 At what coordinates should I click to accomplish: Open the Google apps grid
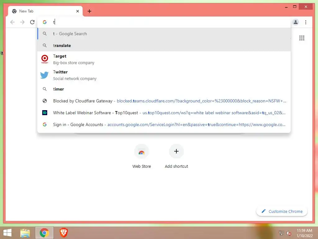tap(302, 38)
